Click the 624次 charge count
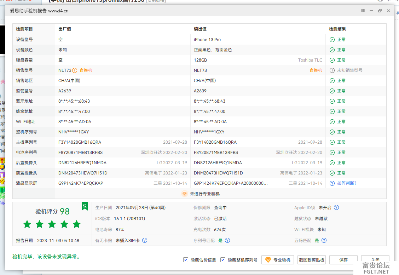Screen dimensions: 399x275 [x=220, y=230]
